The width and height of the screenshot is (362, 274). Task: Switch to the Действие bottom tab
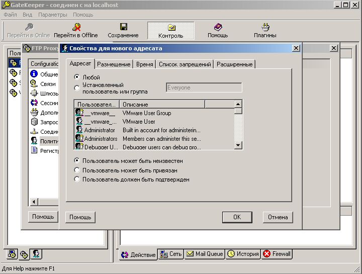click(138, 254)
